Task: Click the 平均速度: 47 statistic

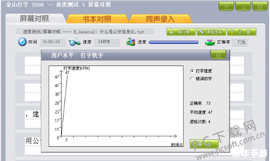Action: coord(201,112)
